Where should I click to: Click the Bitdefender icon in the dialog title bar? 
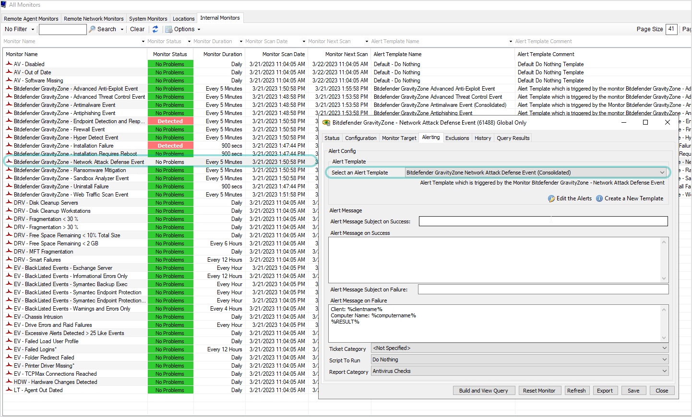[x=327, y=123]
